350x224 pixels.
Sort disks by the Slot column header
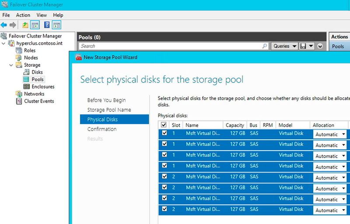pos(176,125)
